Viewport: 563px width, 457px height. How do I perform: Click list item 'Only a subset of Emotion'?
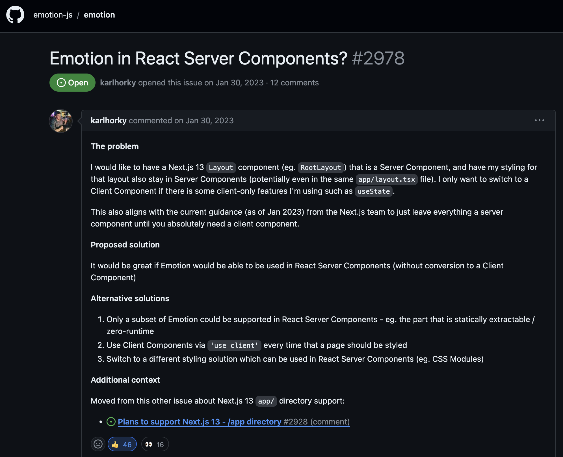point(321,325)
